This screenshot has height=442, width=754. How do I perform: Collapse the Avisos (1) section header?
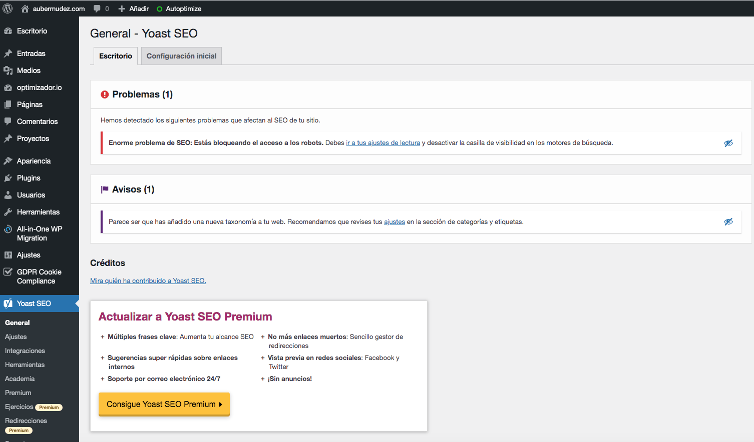pyautogui.click(x=421, y=189)
